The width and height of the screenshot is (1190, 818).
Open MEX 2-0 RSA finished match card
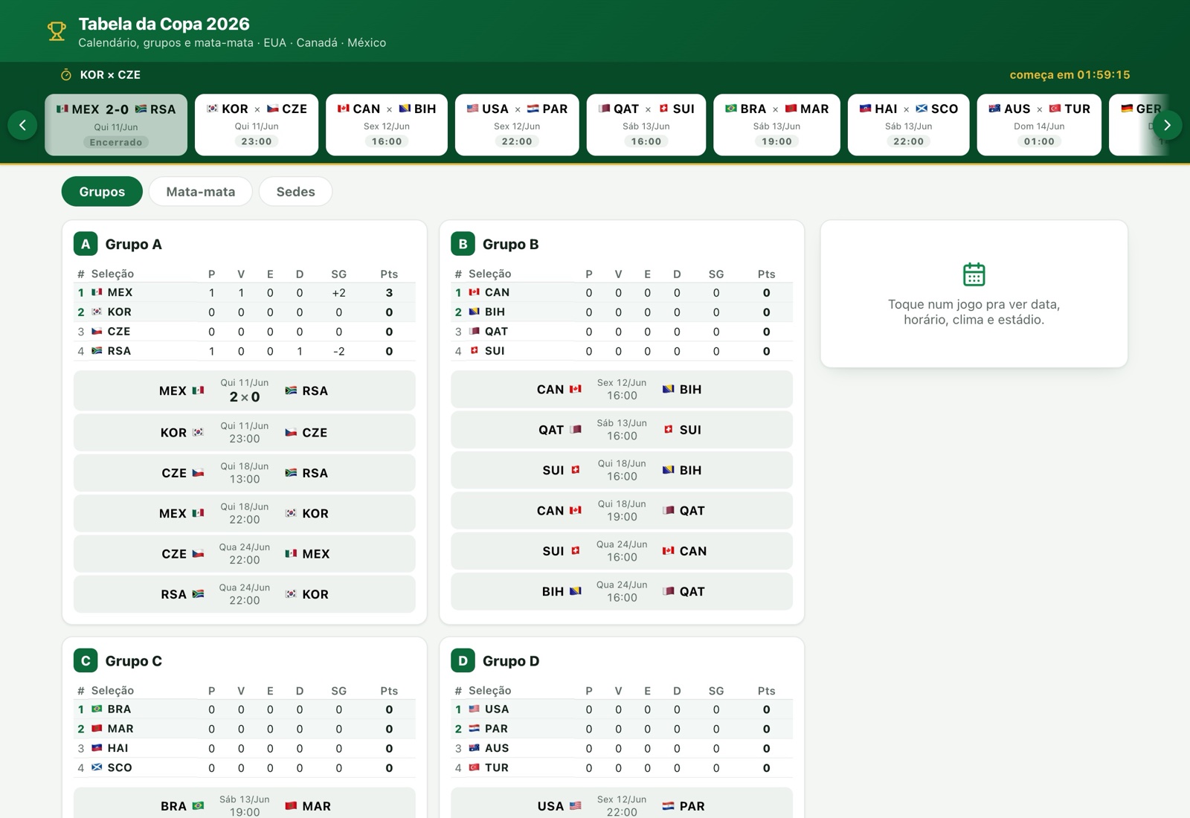(116, 124)
